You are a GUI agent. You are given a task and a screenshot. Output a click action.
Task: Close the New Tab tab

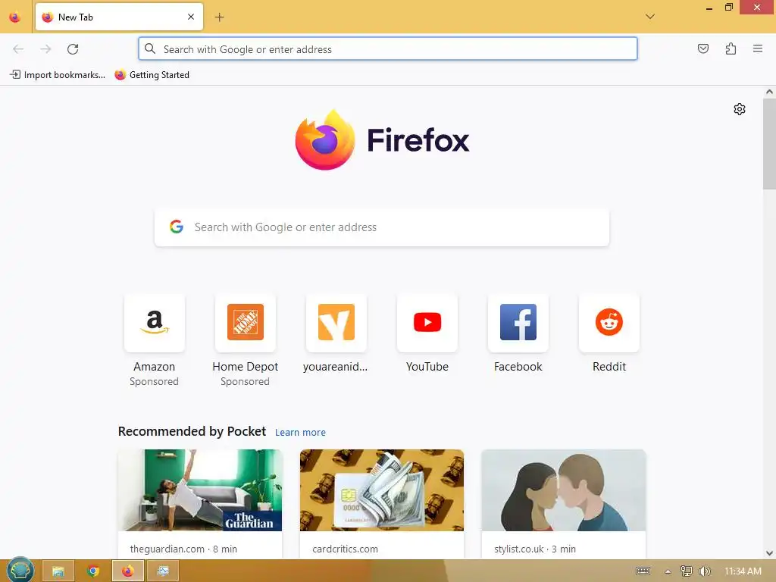pos(191,17)
